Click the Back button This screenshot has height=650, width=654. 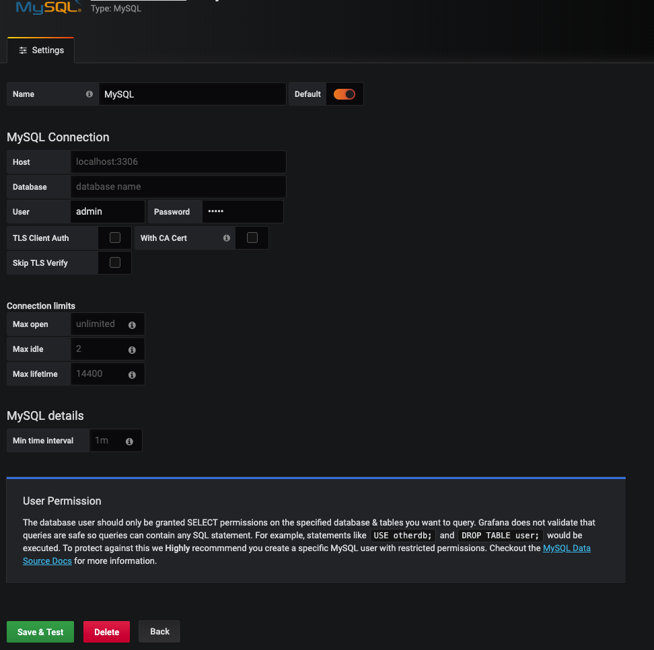point(159,631)
